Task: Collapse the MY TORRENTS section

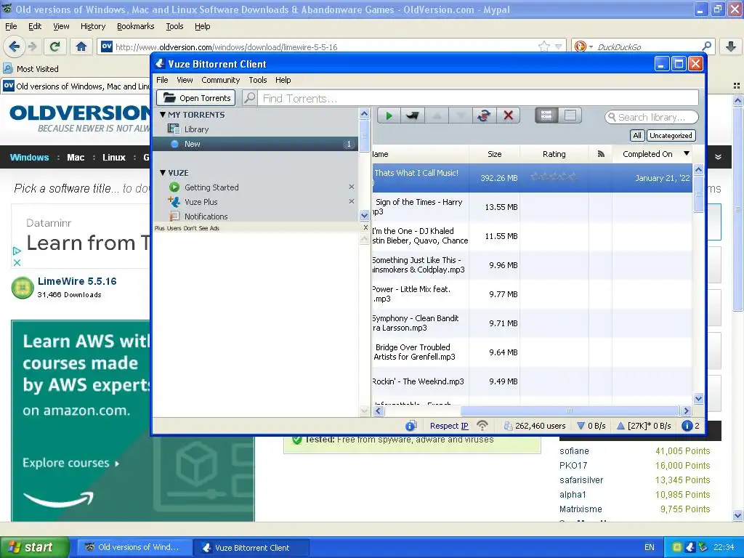Action: click(x=163, y=114)
